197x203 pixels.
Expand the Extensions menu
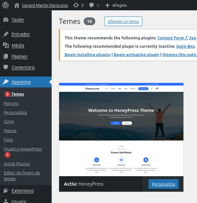click(x=22, y=191)
